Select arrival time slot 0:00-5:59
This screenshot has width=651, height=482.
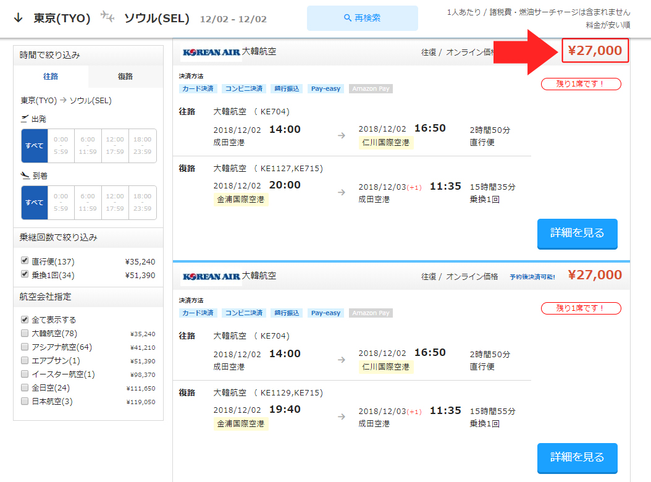61,203
